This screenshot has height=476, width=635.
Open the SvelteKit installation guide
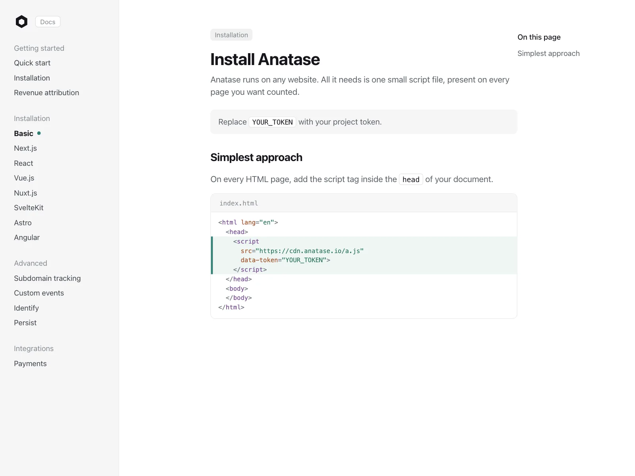[29, 208]
